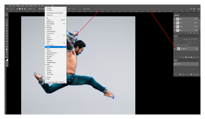Select the Hand tool

click(7, 49)
